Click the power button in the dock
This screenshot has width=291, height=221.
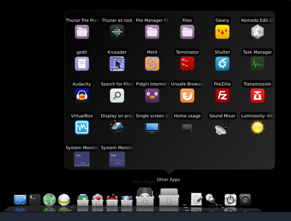tap(231, 200)
